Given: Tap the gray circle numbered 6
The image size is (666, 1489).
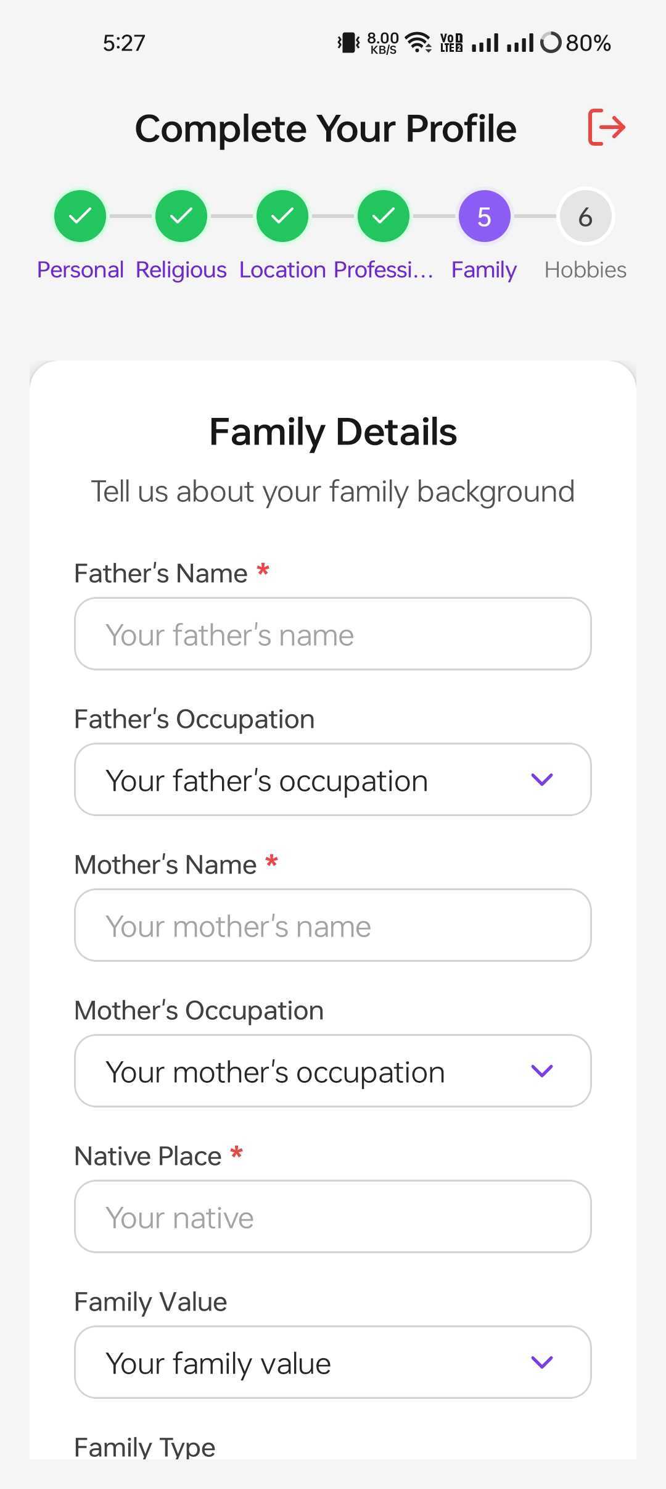Looking at the screenshot, I should pos(585,215).
